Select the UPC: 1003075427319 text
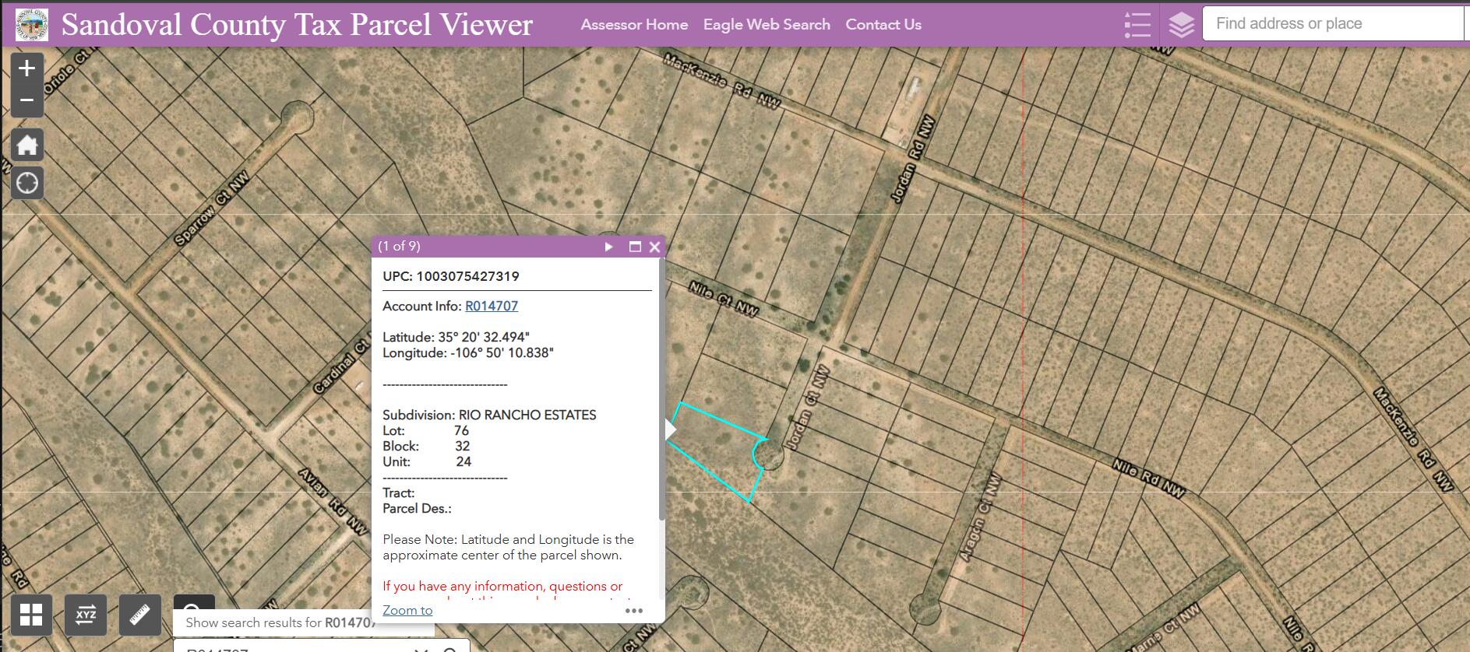Image resolution: width=1470 pixels, height=652 pixels. 451,276
